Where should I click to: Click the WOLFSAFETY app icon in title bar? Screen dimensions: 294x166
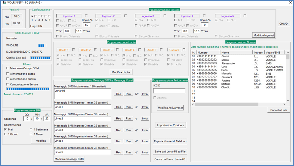(x=4, y=3)
